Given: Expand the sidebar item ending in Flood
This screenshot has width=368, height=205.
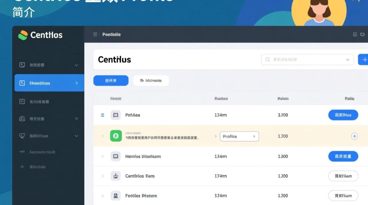Looking at the screenshot, I should 76,136.
